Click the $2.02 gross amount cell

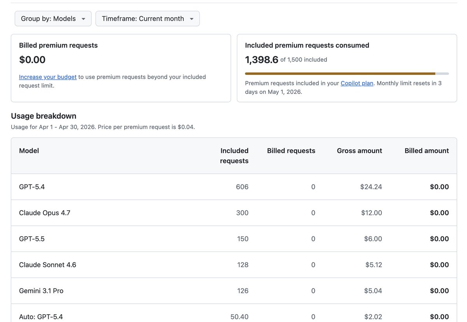click(373, 317)
